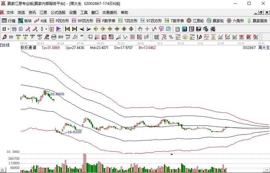
Task: Open the 文件 menu
Action: (10, 12)
